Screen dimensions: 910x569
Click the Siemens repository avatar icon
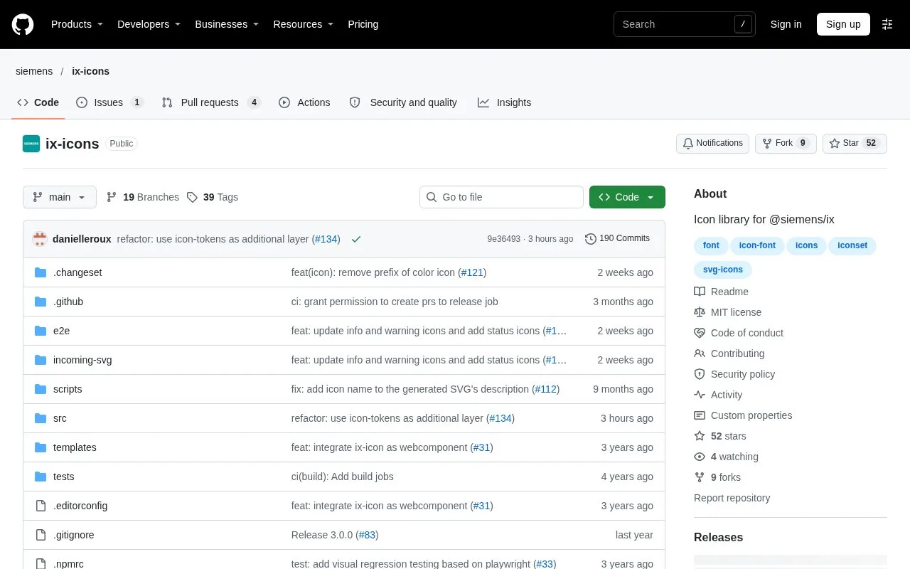click(x=31, y=144)
